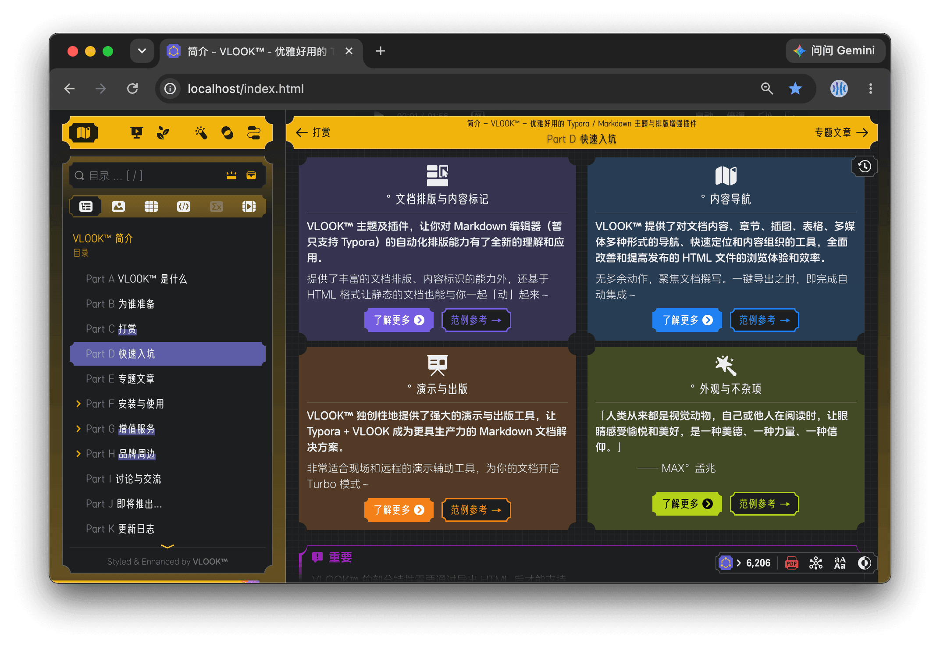Click 了解更多 in 文档排版与内容标记 card

click(x=399, y=320)
